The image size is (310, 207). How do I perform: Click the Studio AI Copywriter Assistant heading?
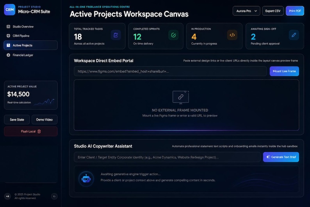[x=103, y=146]
